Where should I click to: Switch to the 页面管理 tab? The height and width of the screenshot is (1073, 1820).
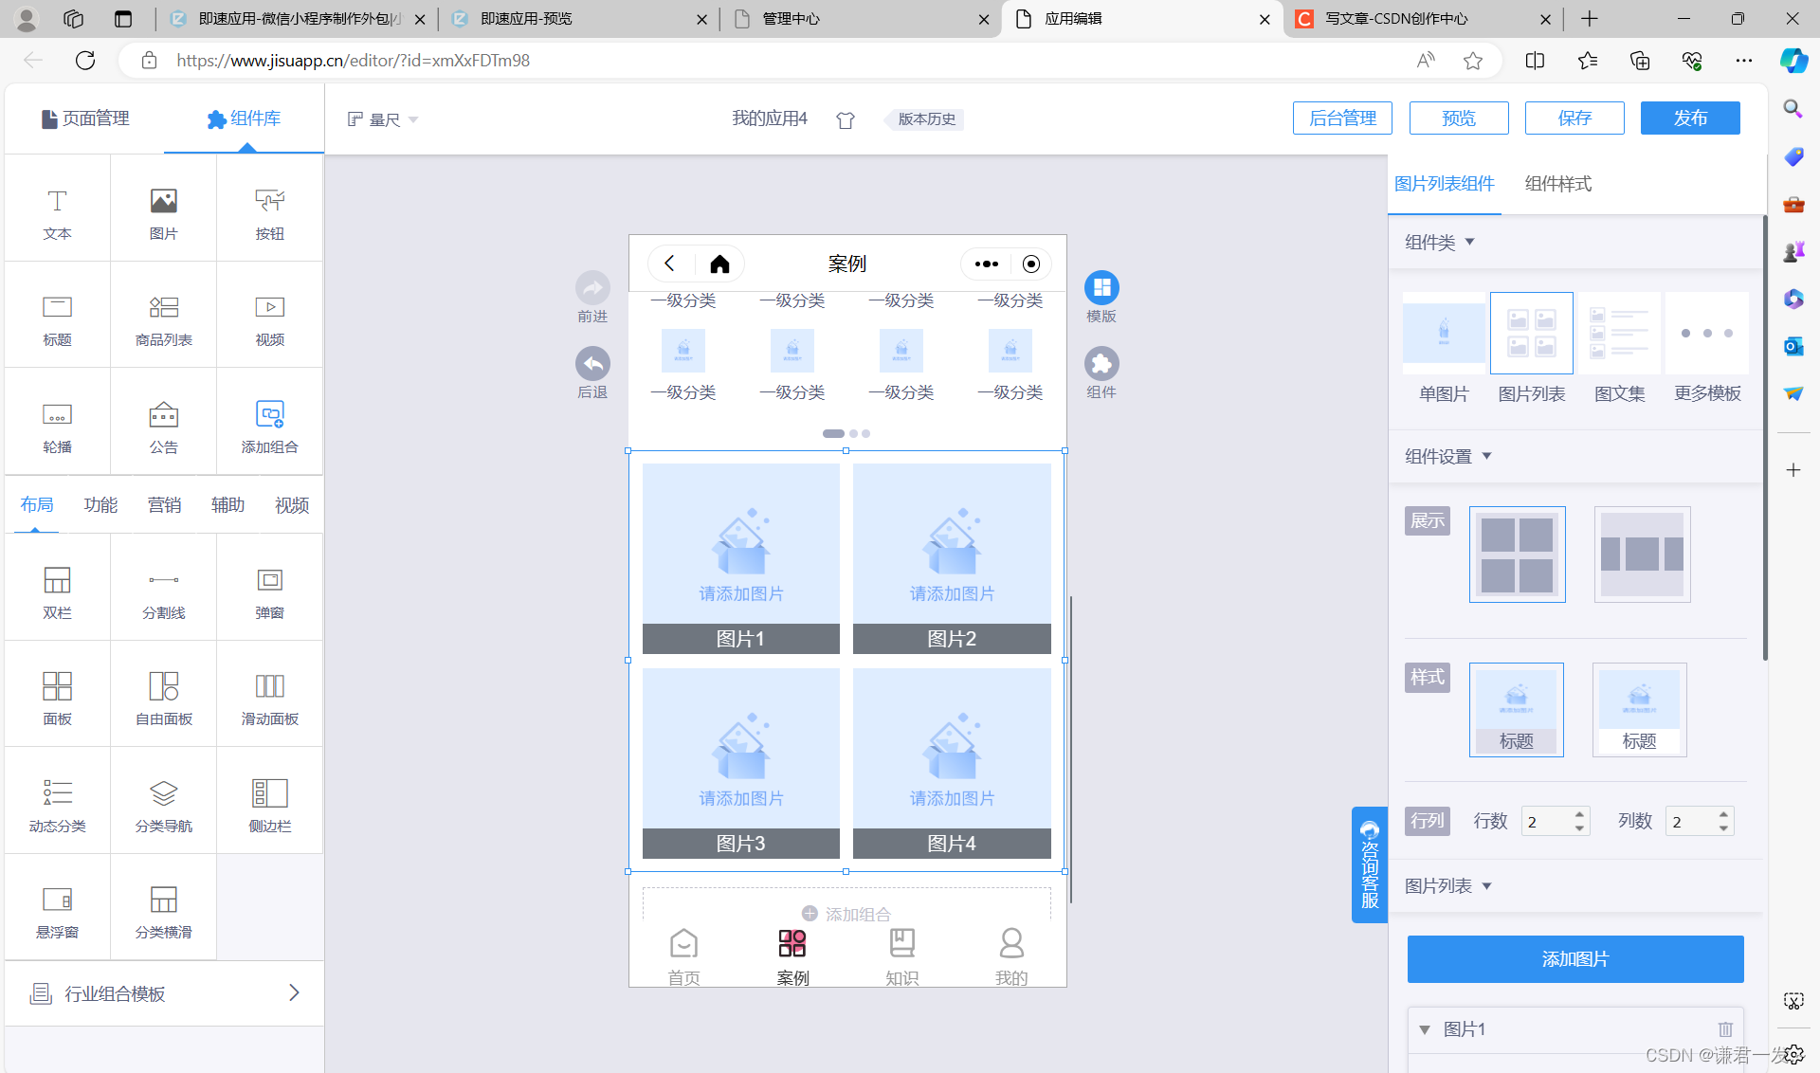(85, 118)
